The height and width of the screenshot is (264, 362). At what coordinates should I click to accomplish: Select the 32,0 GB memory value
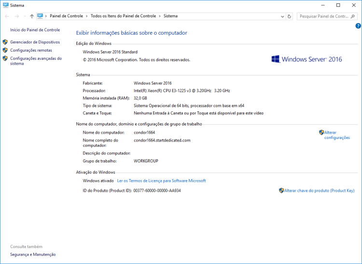click(140, 98)
